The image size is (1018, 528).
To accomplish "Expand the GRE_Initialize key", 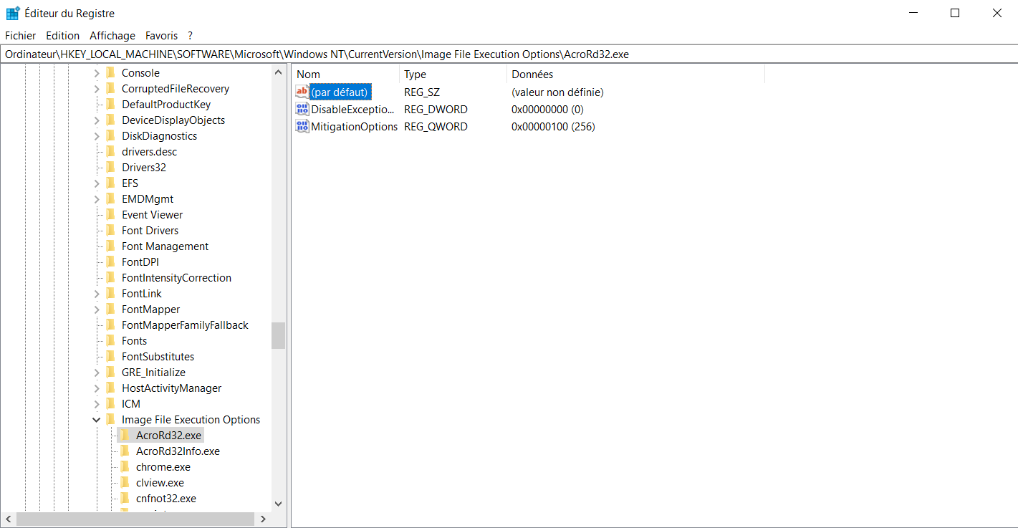I will (97, 373).
